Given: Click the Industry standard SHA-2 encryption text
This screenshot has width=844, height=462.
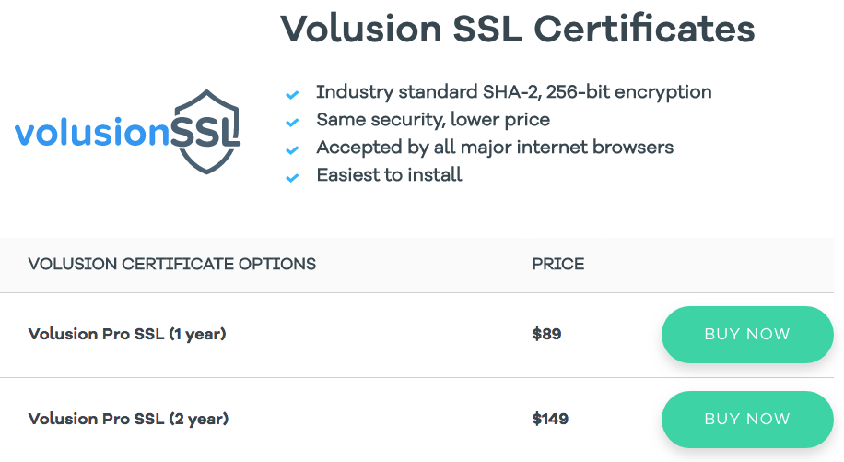Looking at the screenshot, I should point(513,92).
